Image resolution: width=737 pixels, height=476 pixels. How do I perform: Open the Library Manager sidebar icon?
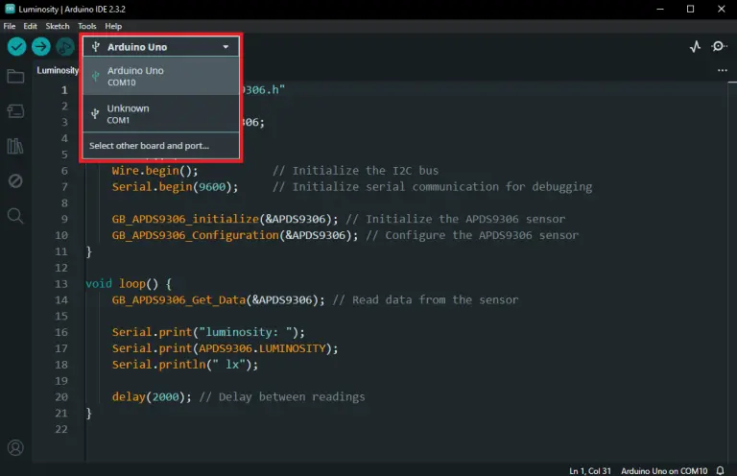coord(15,146)
